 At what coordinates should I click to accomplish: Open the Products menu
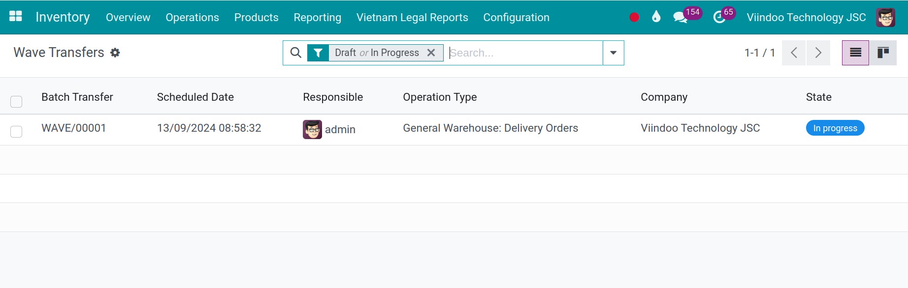256,17
